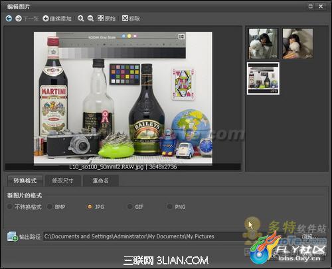Open the 修改尺寸 tab
332x269 pixels.
click(62, 180)
